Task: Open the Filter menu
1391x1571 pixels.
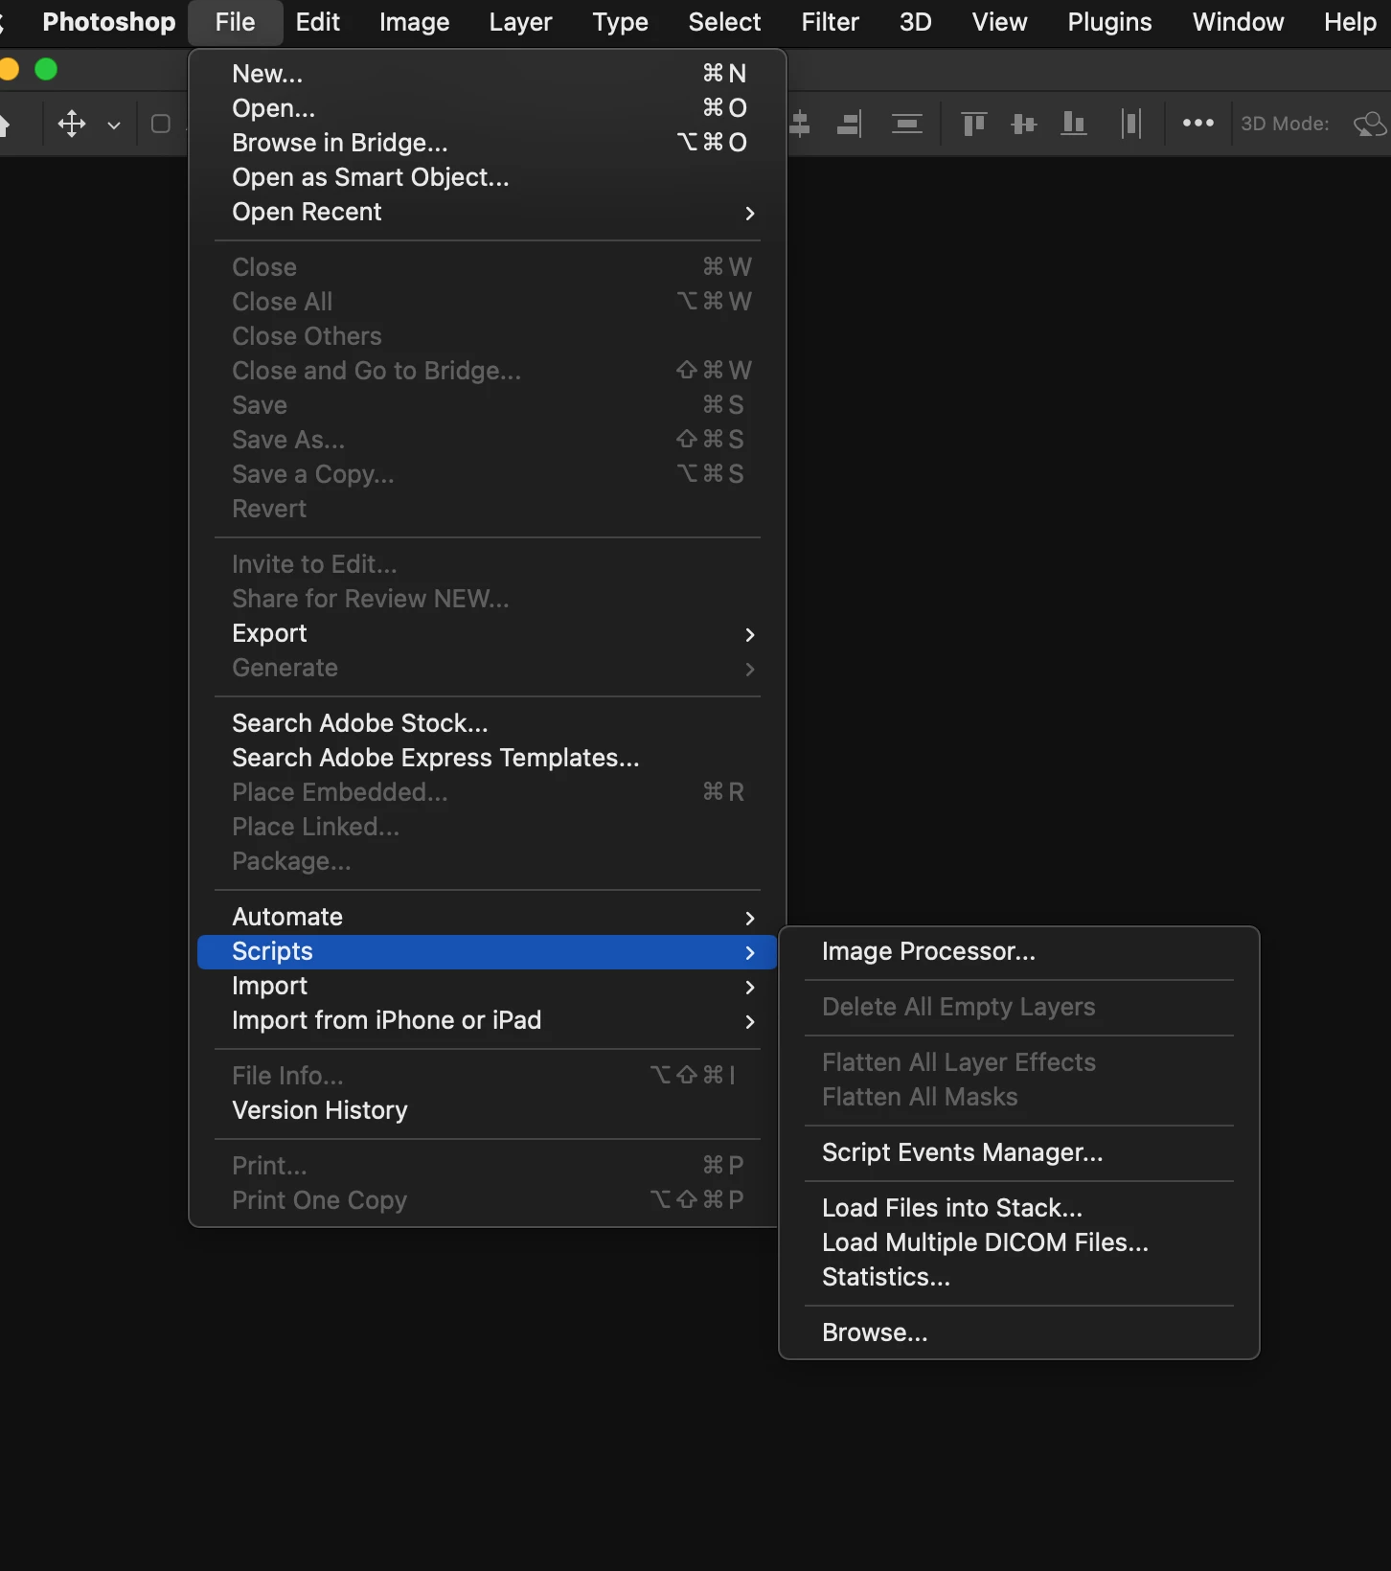Action: point(830,22)
